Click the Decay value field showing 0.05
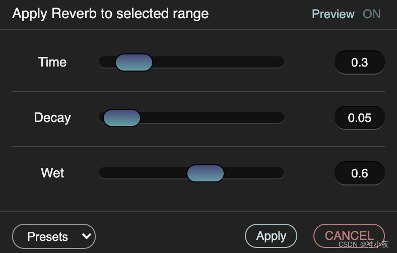This screenshot has width=397, height=253. point(360,118)
